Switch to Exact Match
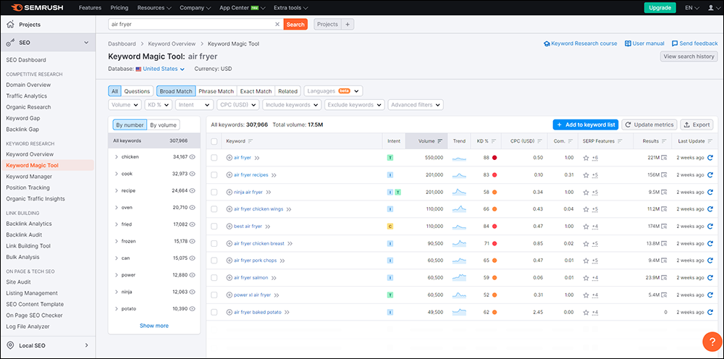This screenshot has width=724, height=359. coord(256,91)
